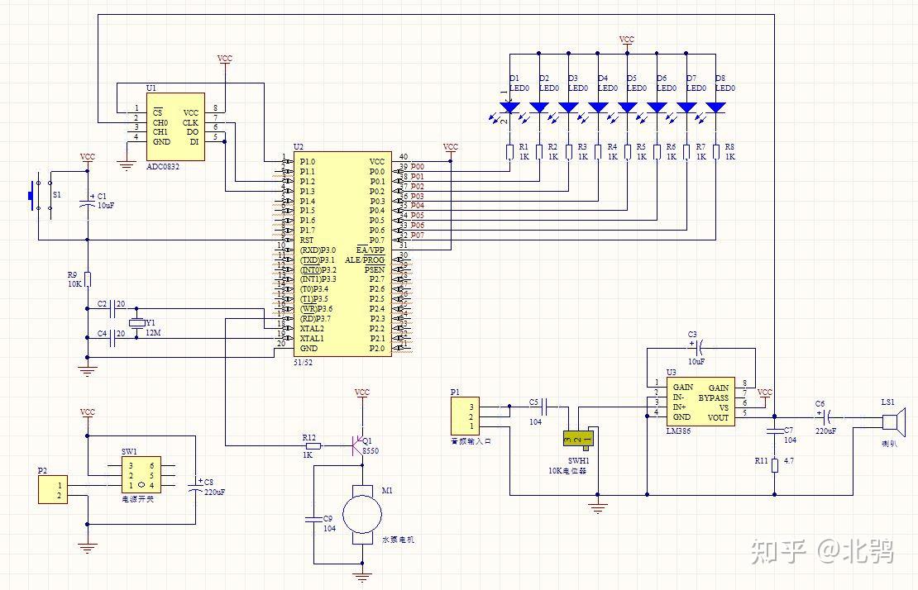
Task: Select the "VOUT" pin label on LM386
Action: pos(718,417)
